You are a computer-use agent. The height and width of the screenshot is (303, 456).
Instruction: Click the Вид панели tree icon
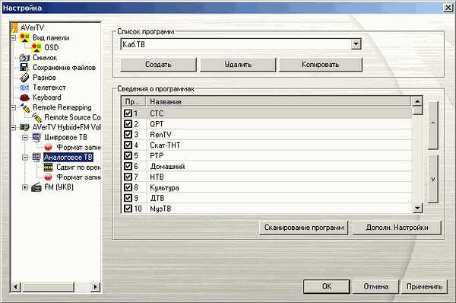[25, 37]
